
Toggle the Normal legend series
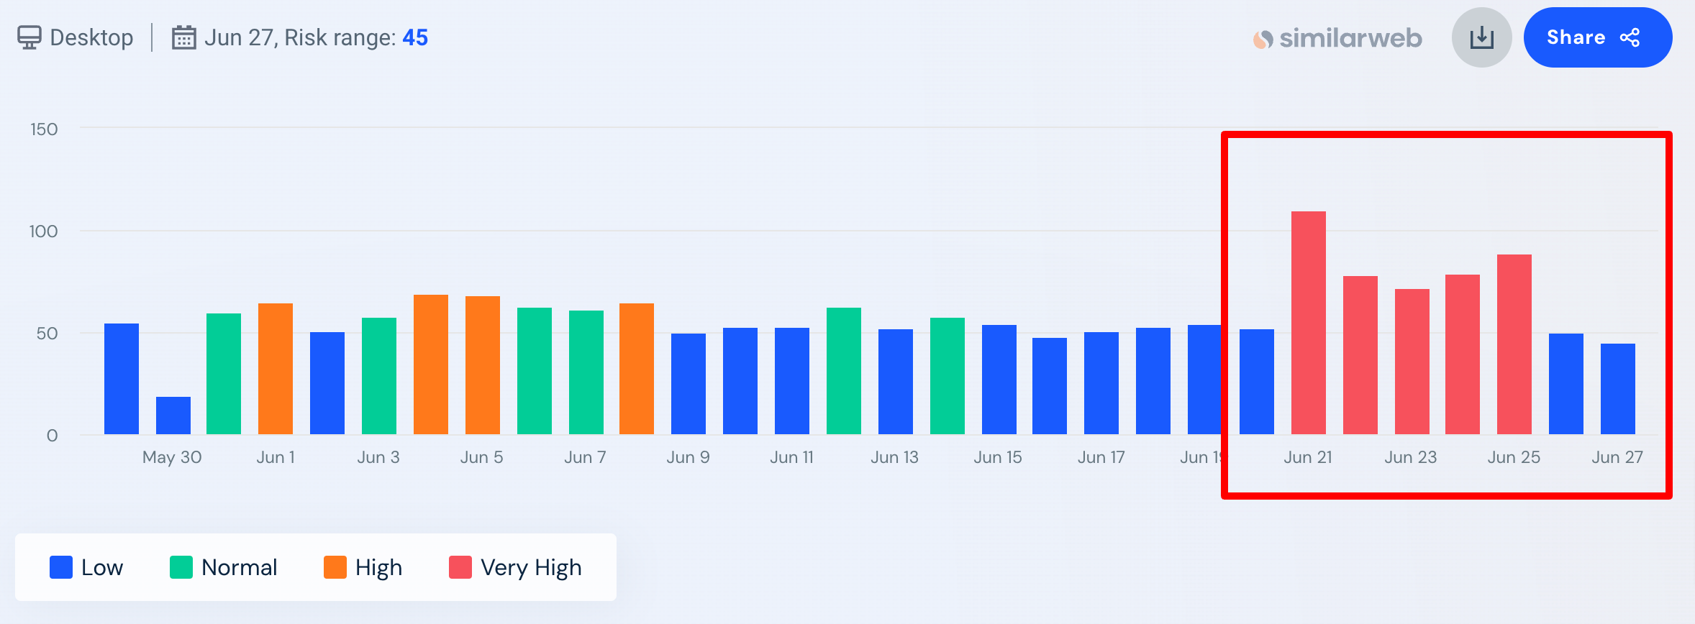pyautogui.click(x=223, y=567)
